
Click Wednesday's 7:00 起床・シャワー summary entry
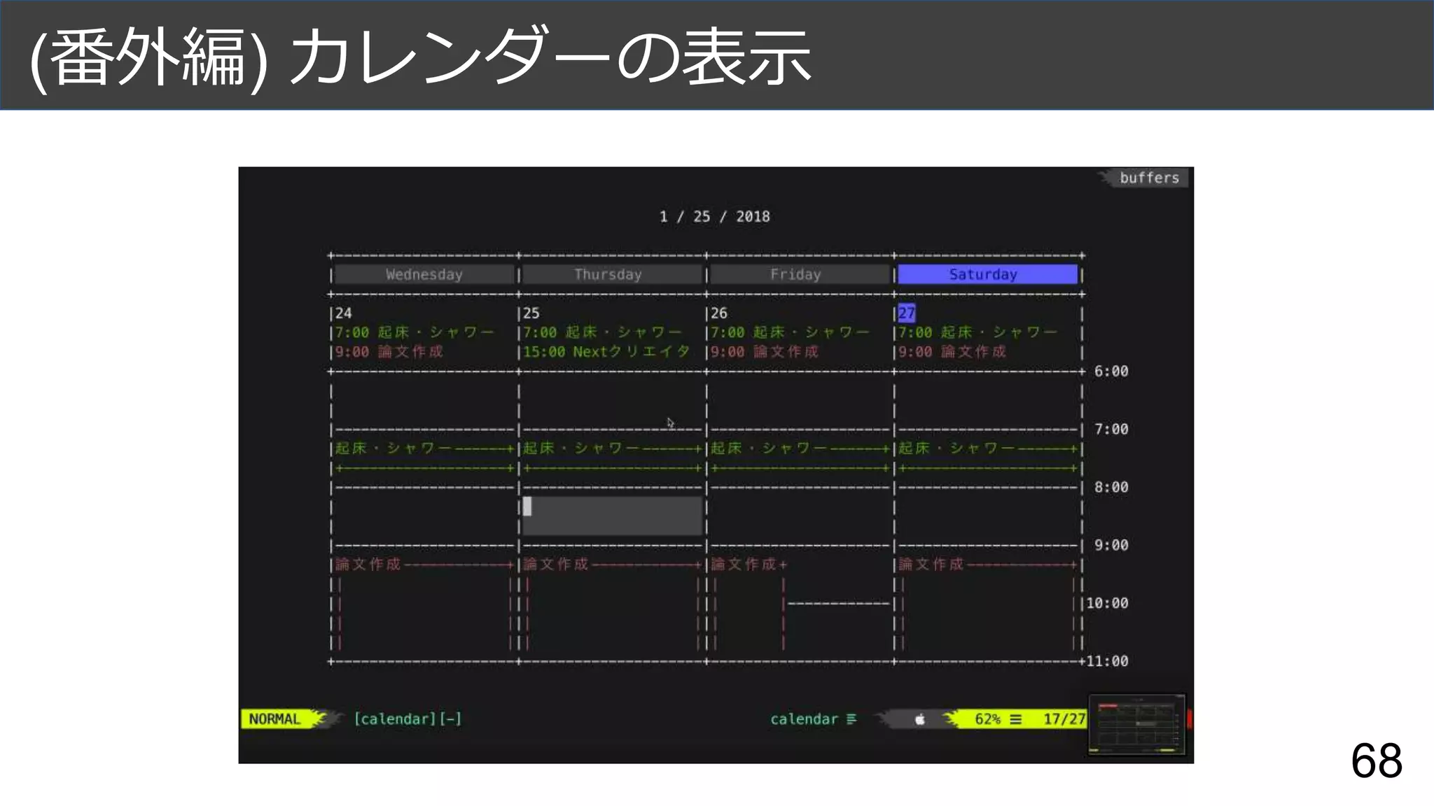415,332
